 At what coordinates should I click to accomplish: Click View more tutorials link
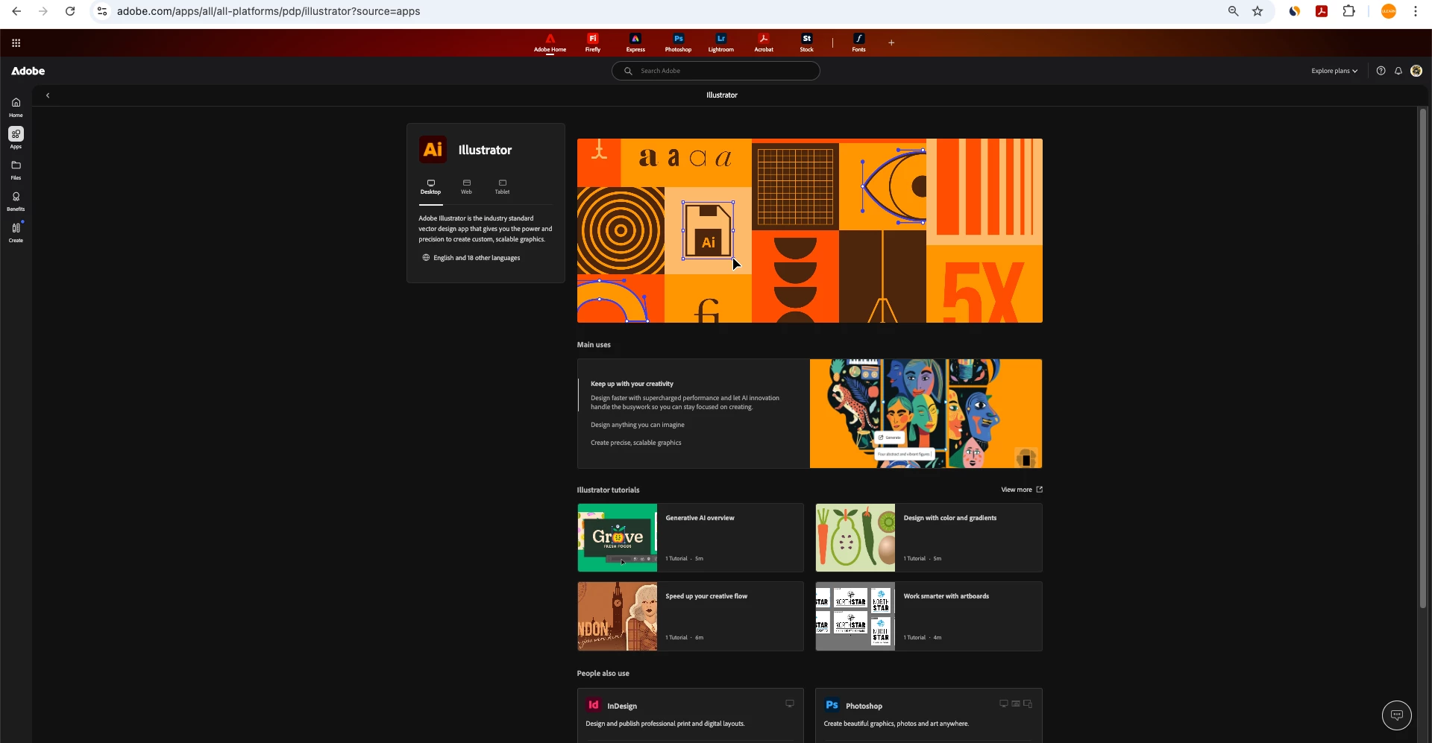1021,490
